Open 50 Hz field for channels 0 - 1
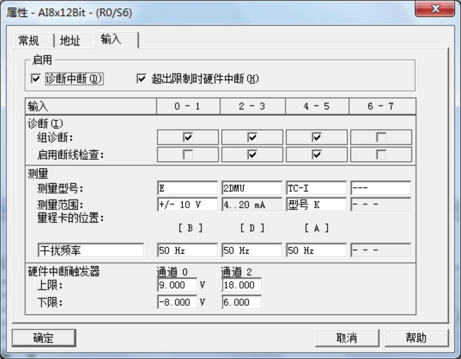Viewport: 461px width, 359px height. 188,250
